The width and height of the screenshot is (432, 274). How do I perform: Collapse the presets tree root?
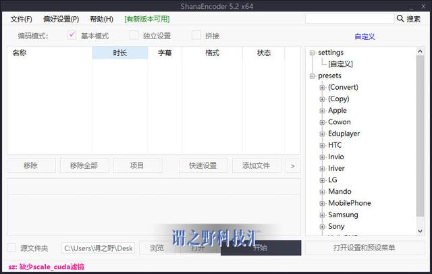[x=312, y=76]
